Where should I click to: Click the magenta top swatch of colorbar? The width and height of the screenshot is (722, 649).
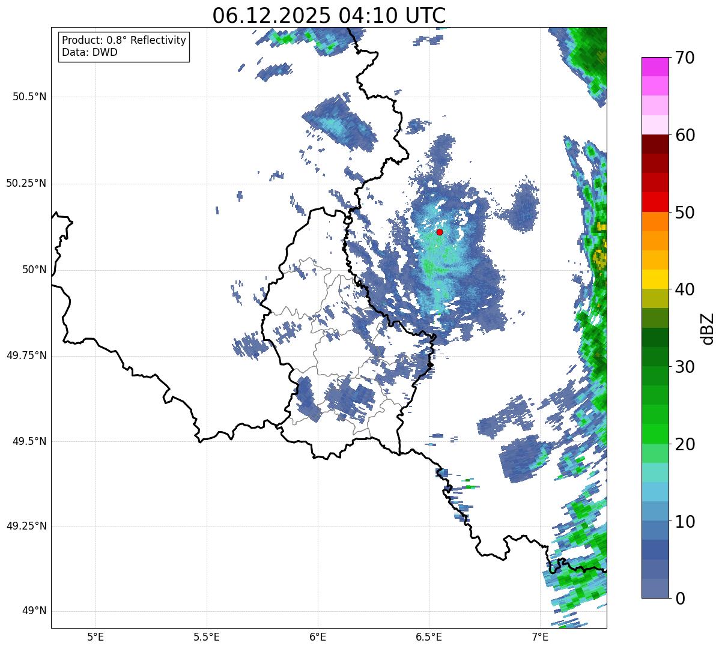(x=655, y=67)
